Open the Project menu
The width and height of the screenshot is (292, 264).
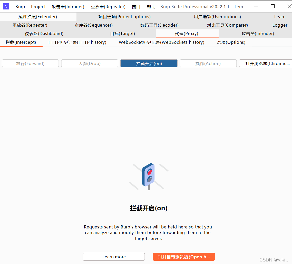tap(38, 7)
